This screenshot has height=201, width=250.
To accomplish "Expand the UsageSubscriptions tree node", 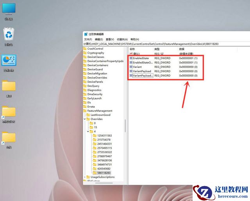I will [85, 177].
